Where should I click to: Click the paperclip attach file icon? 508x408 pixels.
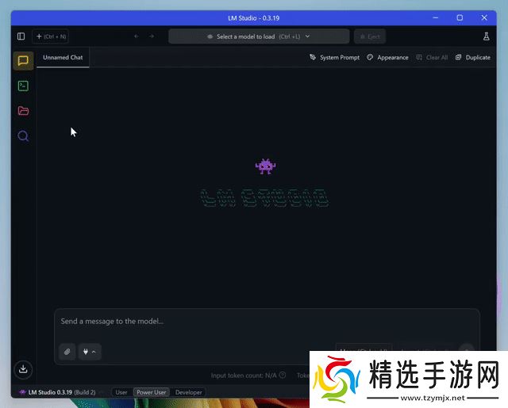coord(67,352)
